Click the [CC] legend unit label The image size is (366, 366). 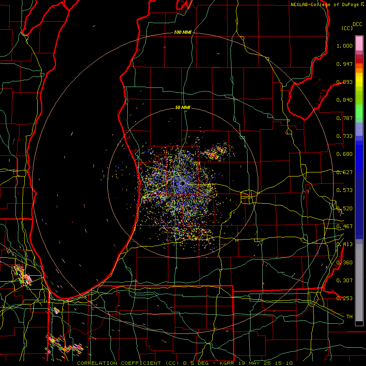coord(347,28)
